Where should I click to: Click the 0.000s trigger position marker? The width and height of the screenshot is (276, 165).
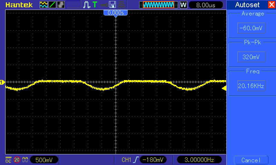tap(116, 13)
